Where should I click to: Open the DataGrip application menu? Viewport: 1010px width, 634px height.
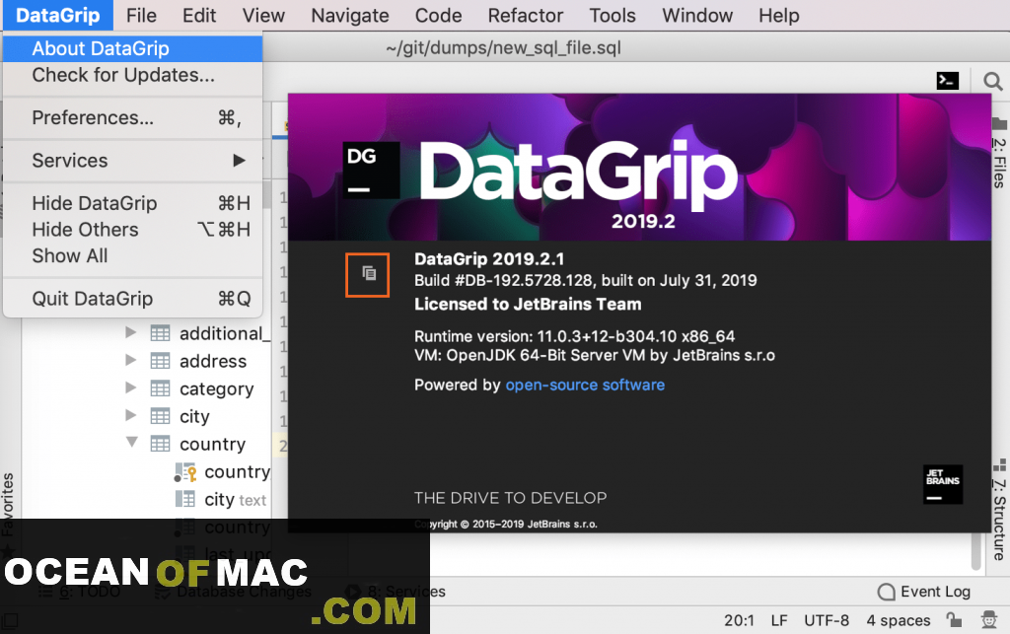click(58, 16)
